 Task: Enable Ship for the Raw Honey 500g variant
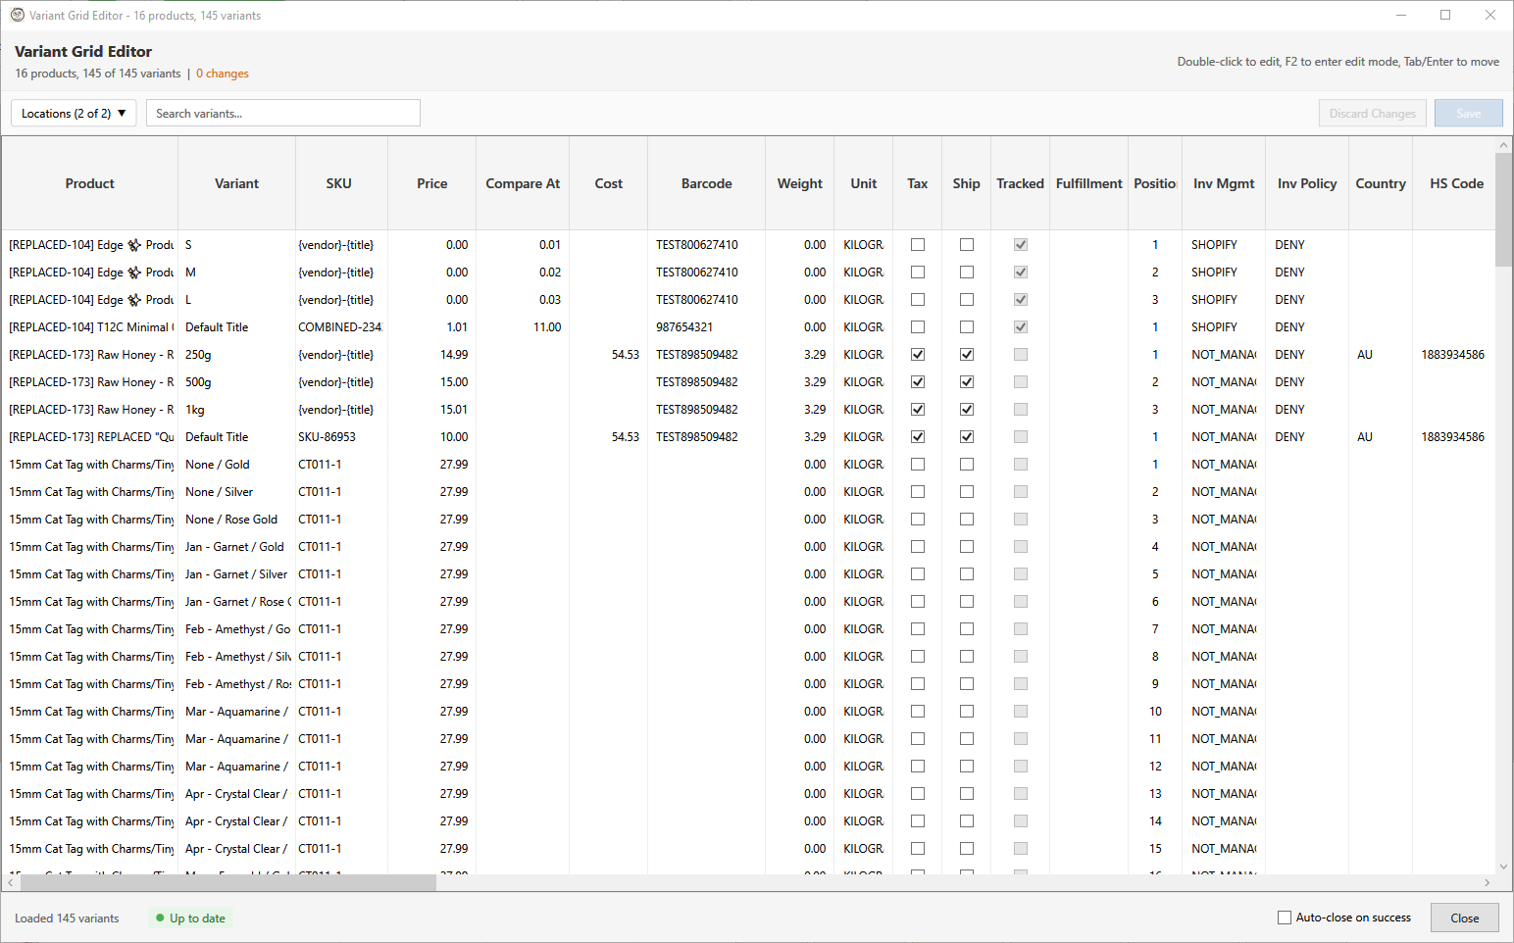pos(966,381)
